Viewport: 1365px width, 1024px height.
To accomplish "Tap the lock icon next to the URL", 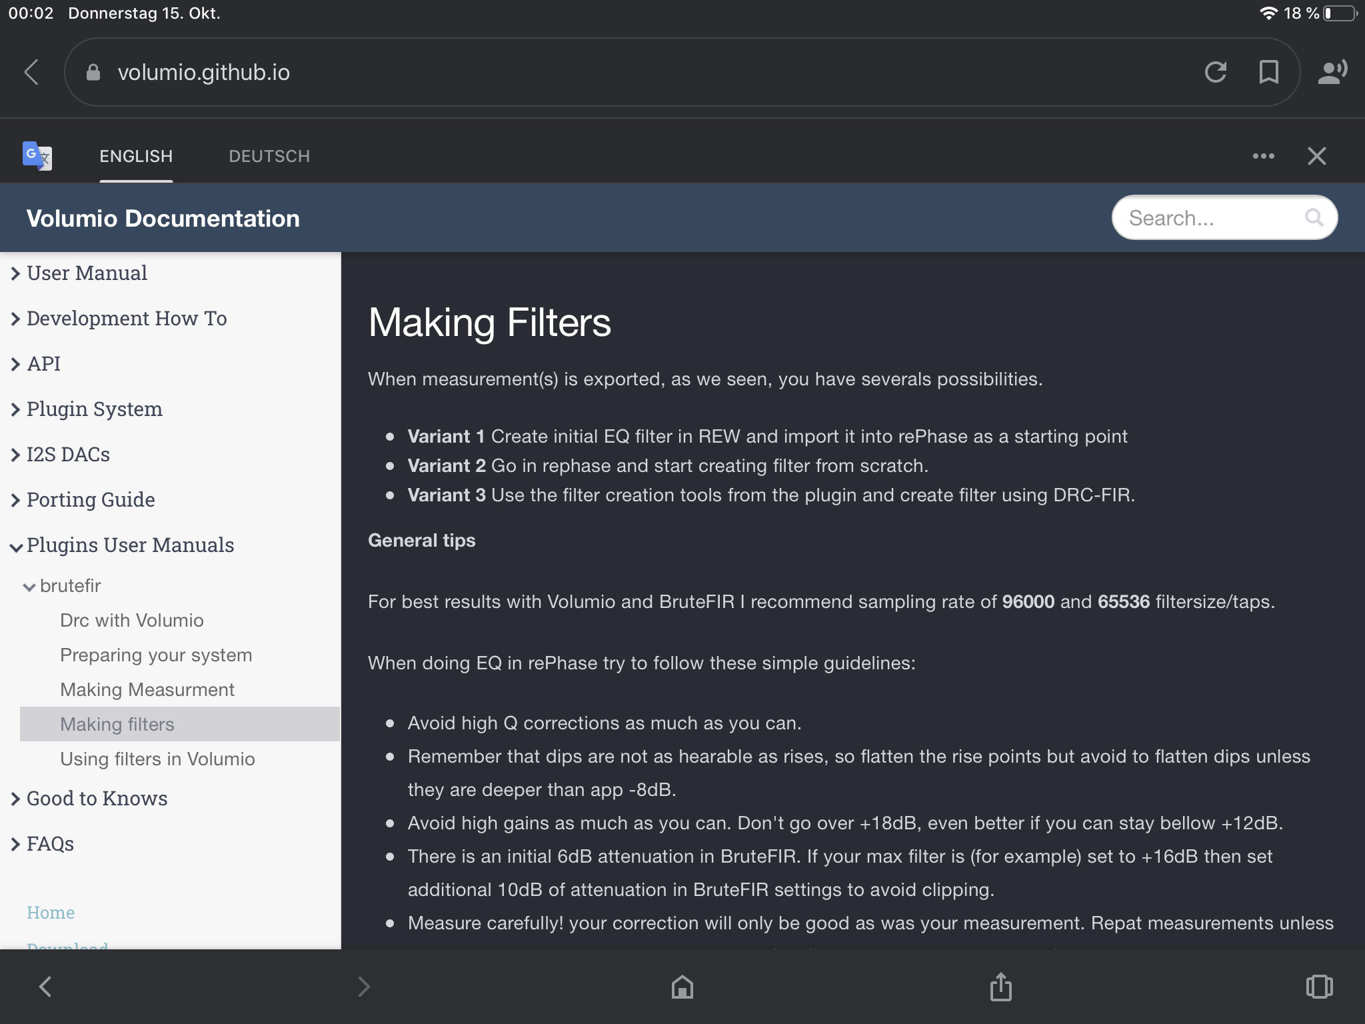I will 93,72.
